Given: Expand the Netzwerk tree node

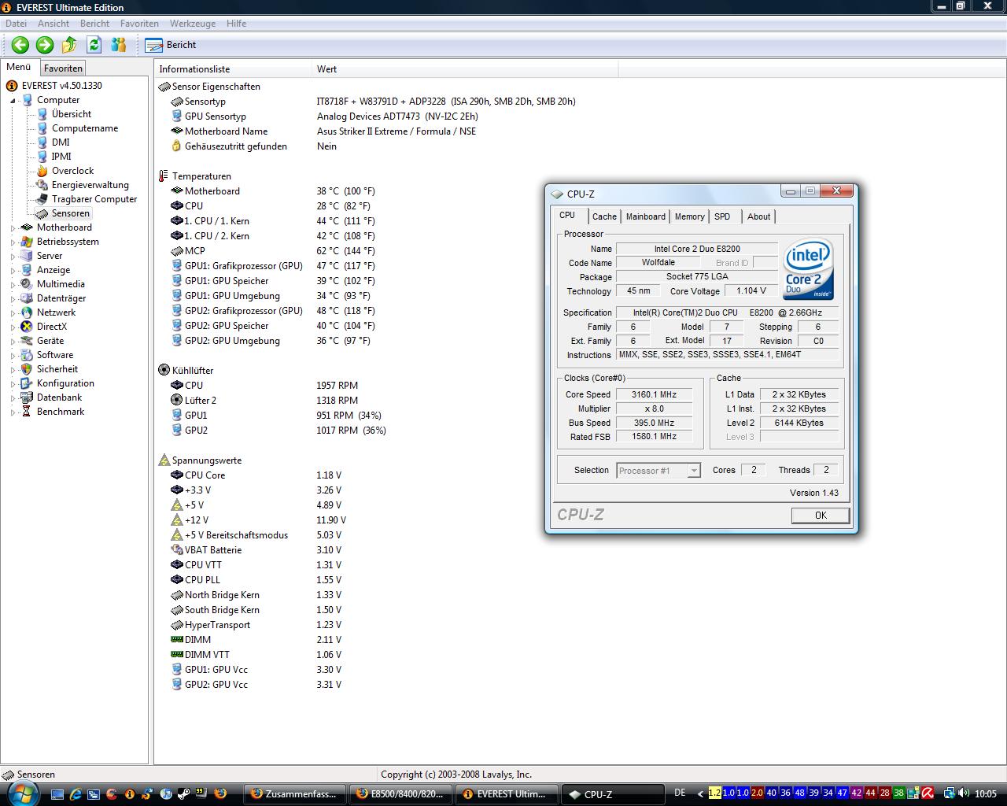Looking at the screenshot, I should pos(13,313).
